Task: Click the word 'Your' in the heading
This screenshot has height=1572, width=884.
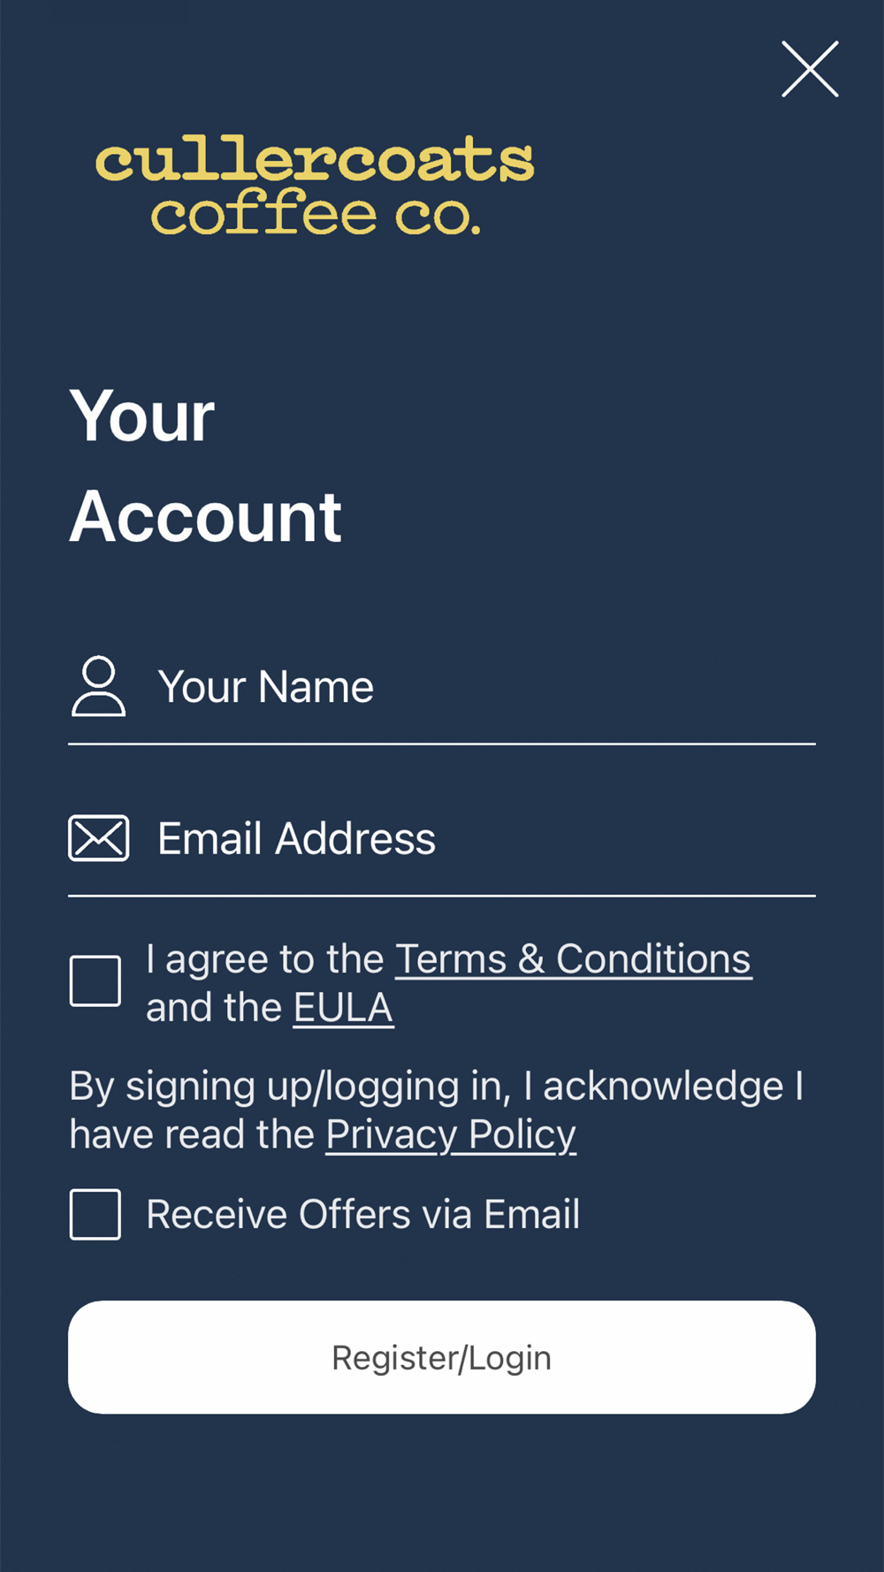Action: click(142, 416)
